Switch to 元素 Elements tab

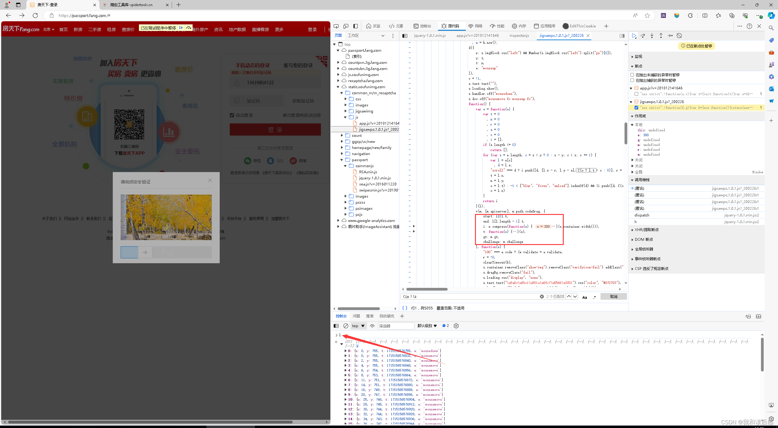[x=396, y=26]
